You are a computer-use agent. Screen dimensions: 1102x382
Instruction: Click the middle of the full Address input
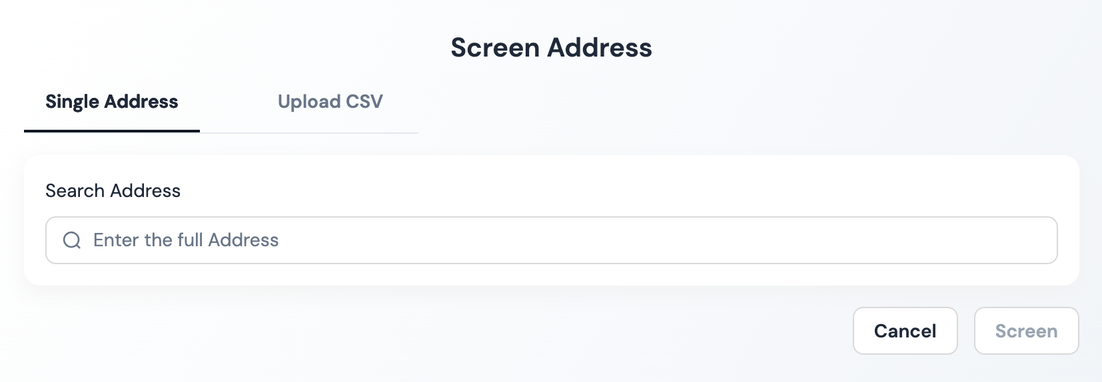pyautogui.click(x=551, y=240)
